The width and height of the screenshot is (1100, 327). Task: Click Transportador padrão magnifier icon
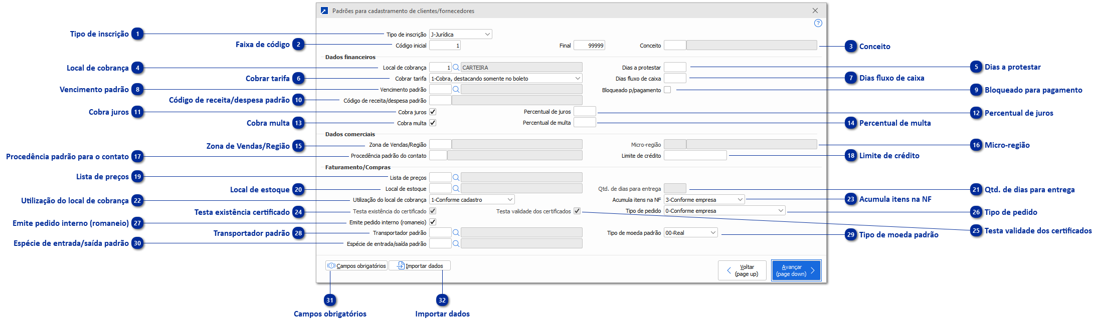456,232
